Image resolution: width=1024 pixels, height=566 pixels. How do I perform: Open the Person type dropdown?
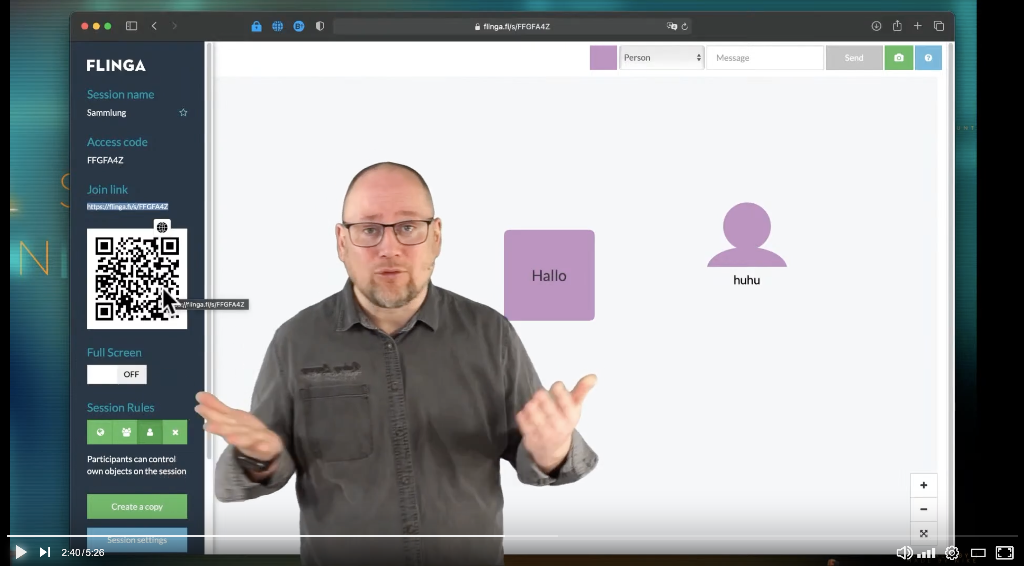pyautogui.click(x=662, y=58)
